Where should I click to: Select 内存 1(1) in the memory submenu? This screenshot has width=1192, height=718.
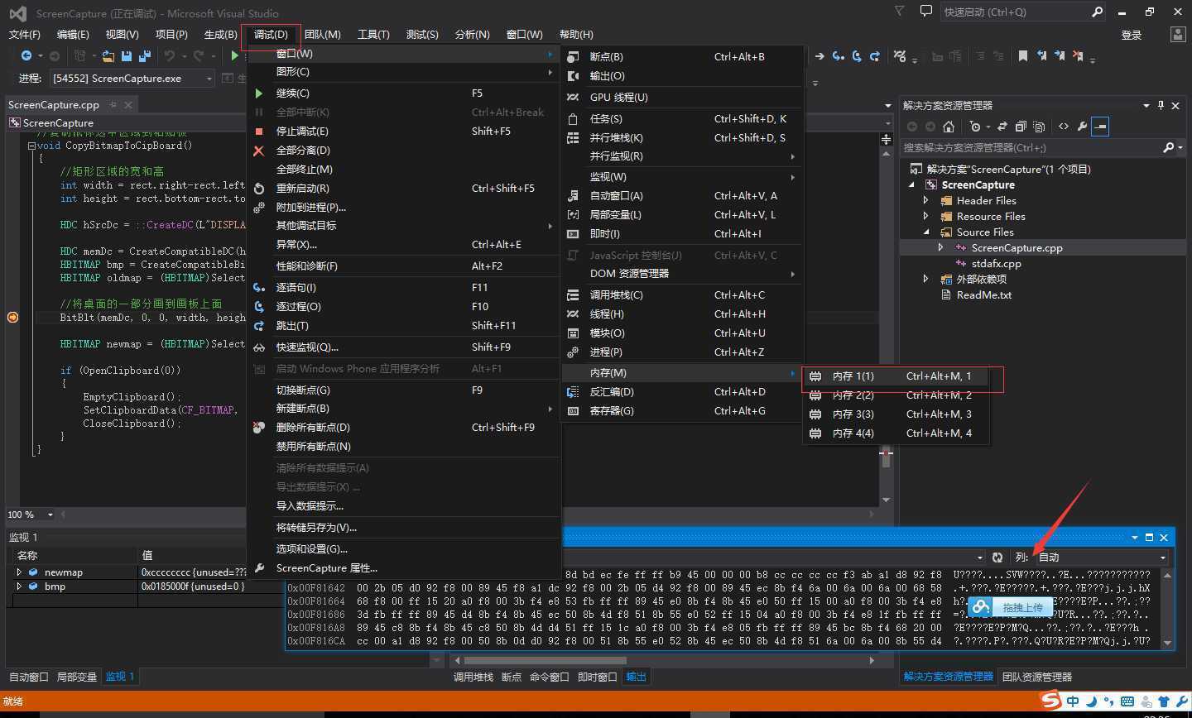click(896, 376)
